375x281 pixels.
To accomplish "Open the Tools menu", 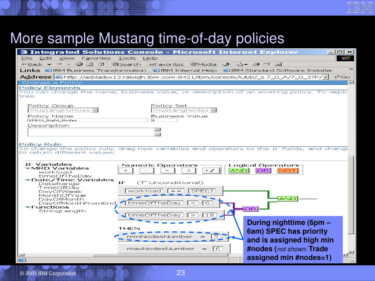I will [x=127, y=58].
